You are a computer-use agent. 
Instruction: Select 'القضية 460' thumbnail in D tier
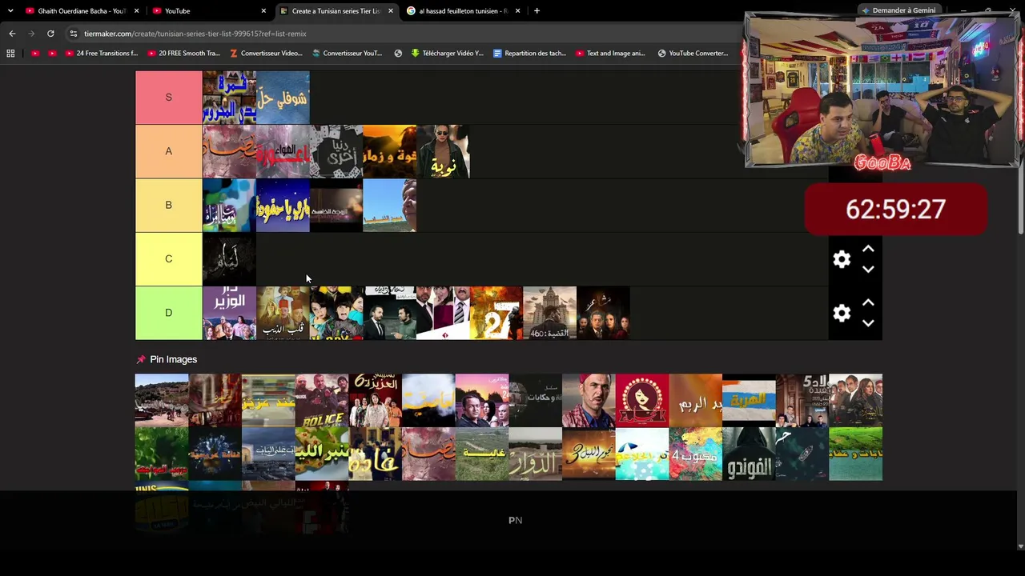pyautogui.click(x=550, y=314)
